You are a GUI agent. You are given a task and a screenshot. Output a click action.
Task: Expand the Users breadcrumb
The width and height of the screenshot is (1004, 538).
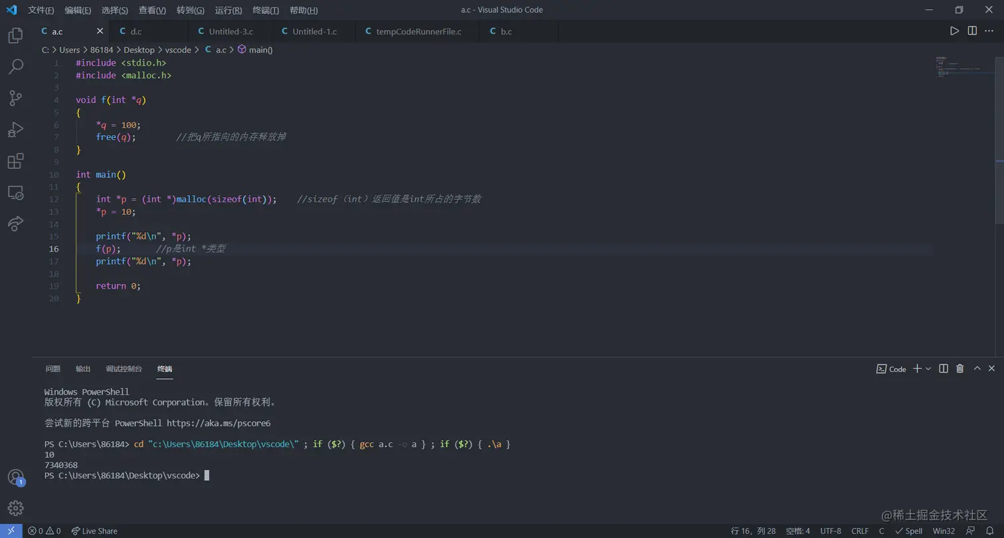point(70,50)
